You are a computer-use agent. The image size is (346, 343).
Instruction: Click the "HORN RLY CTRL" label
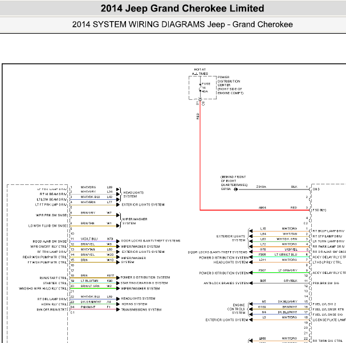54,304
